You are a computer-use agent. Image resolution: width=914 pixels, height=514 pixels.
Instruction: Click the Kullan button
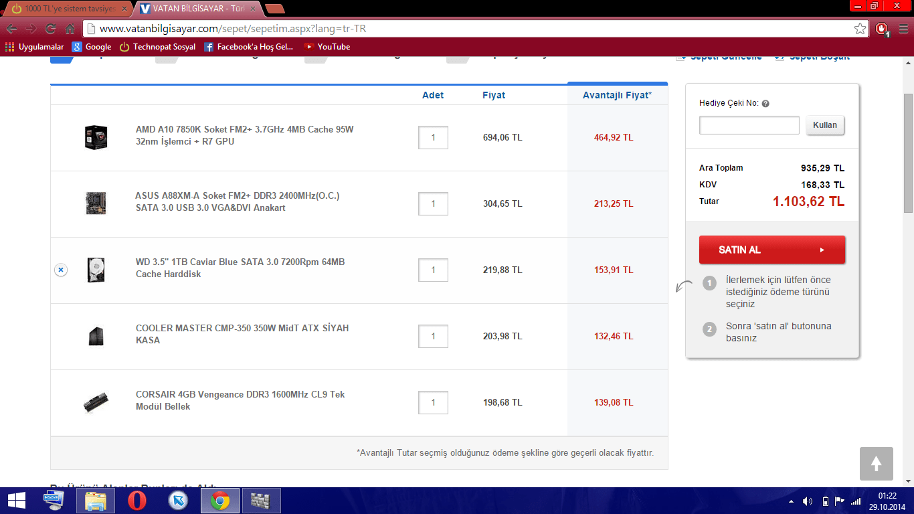coord(825,125)
